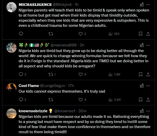The height and width of the screenshot is (136, 157).
Task: Bookmark the realness000 tweet
Action: [x=140, y=74]
